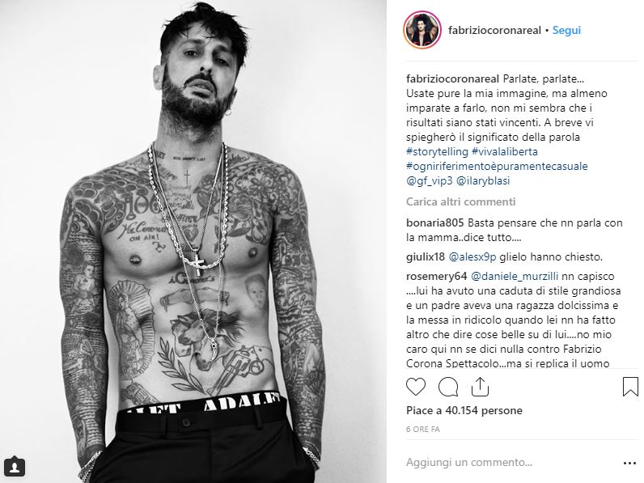Open commenter bonaria805 profile

[435, 223]
